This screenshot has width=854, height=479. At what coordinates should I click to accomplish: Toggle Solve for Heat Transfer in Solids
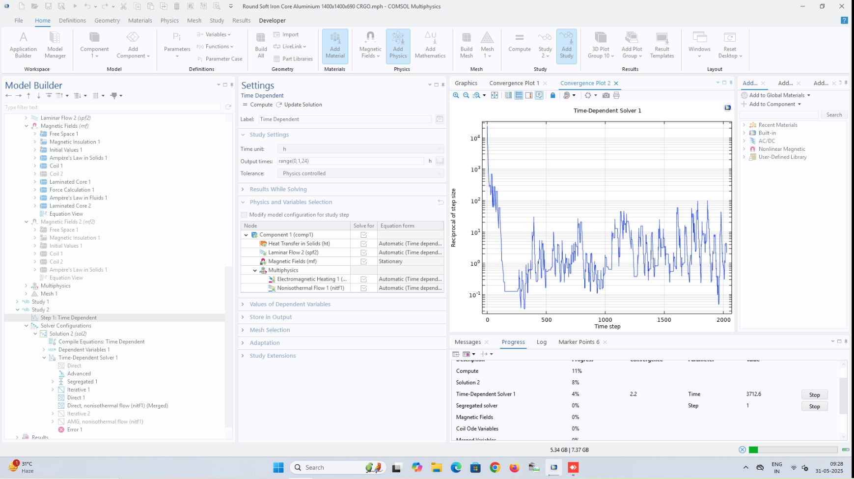[x=364, y=244]
